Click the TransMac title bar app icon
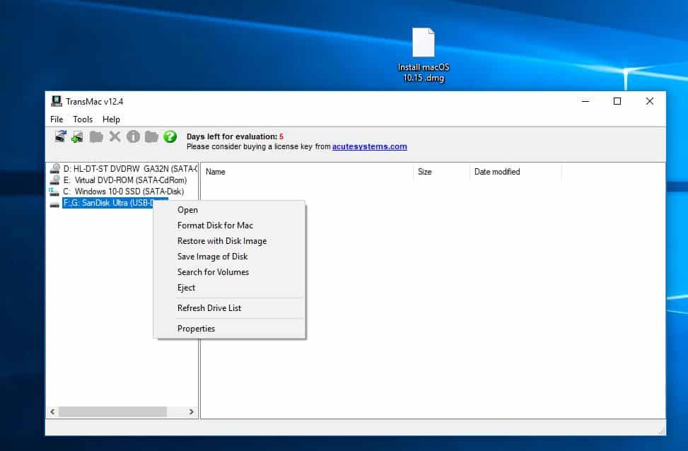 [x=56, y=101]
